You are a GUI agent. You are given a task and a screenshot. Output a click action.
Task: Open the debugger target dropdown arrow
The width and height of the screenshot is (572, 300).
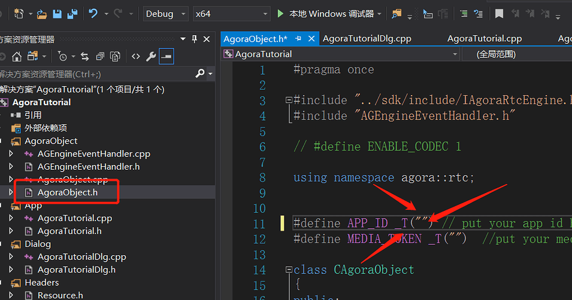pyautogui.click(x=379, y=14)
